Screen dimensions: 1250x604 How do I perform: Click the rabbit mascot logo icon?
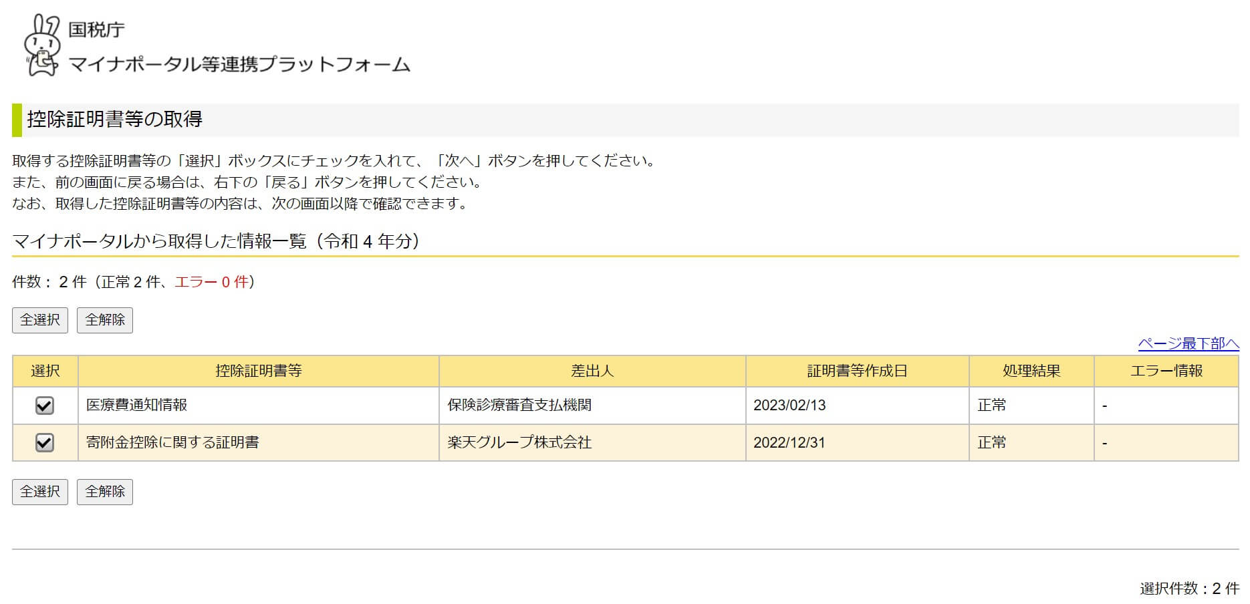point(42,46)
